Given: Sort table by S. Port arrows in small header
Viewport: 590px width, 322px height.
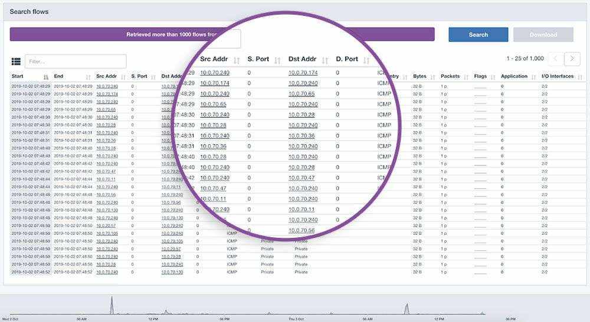Looking at the screenshot, I should click(x=153, y=77).
